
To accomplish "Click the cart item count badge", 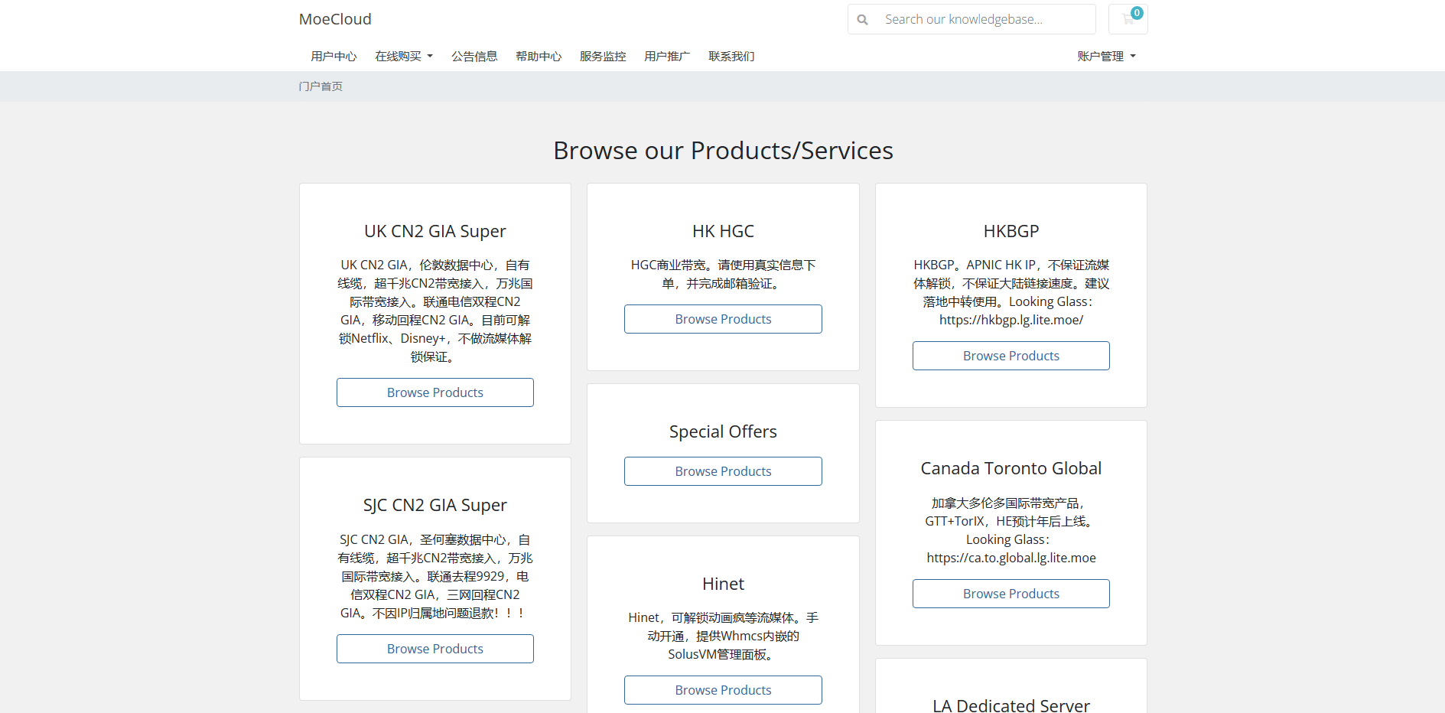I will [x=1137, y=13].
